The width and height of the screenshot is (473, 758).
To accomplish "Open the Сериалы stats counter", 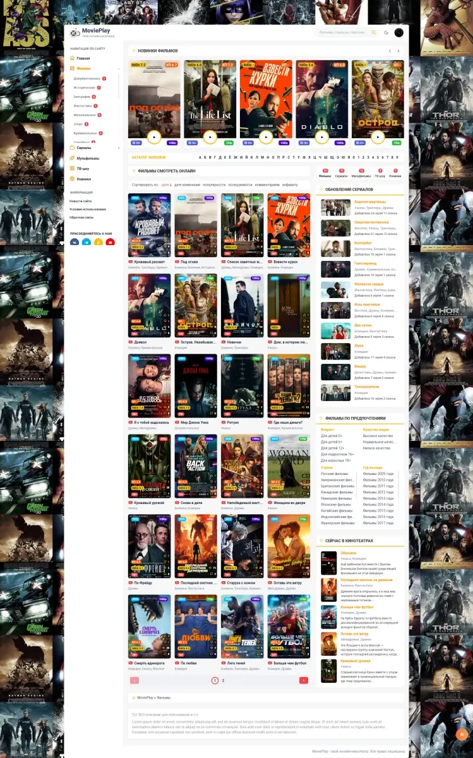I will [342, 173].
